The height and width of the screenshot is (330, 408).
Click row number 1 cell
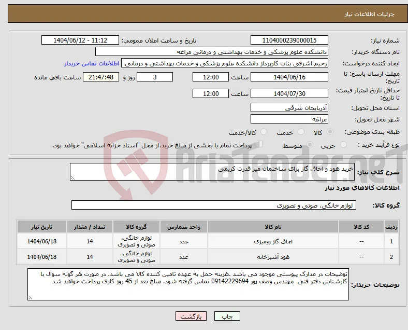pos(391,241)
